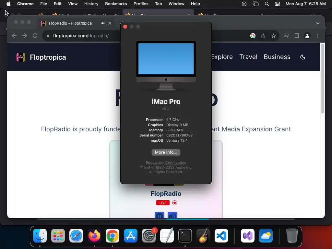Screen dimensions: 332x249
Task: Click the Ventura 13.4 macOS version text
Action: click(177, 140)
